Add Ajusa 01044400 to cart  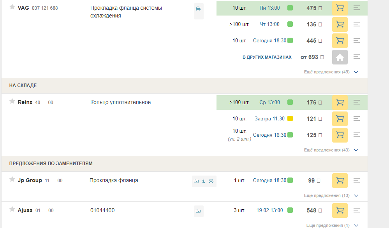pos(340,211)
